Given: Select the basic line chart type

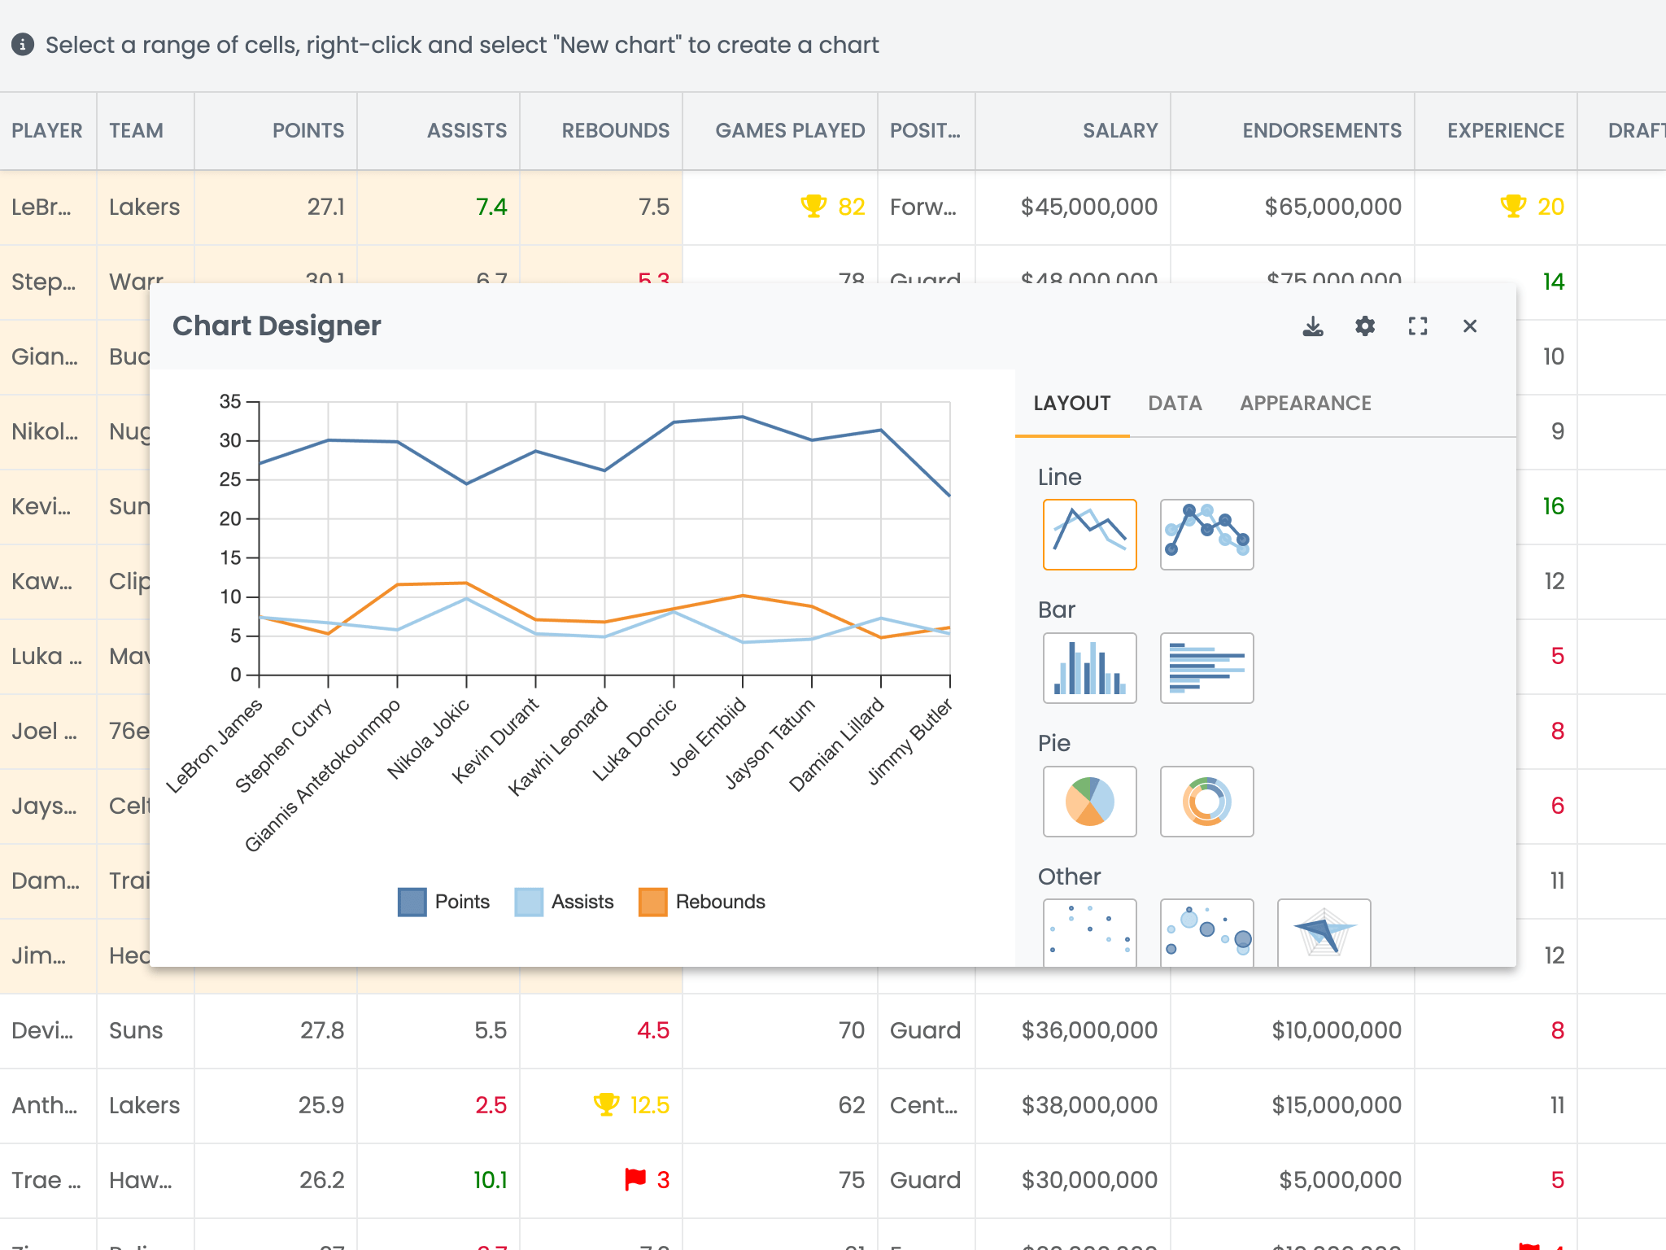Looking at the screenshot, I should (x=1089, y=535).
